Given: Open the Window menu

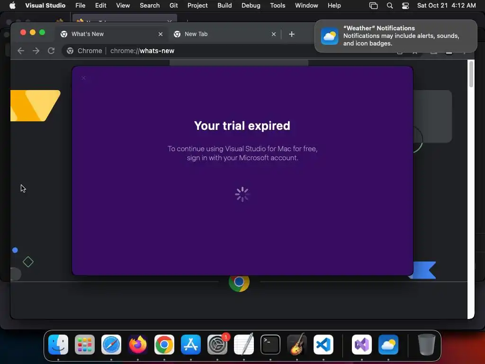Looking at the screenshot, I should pos(306,5).
